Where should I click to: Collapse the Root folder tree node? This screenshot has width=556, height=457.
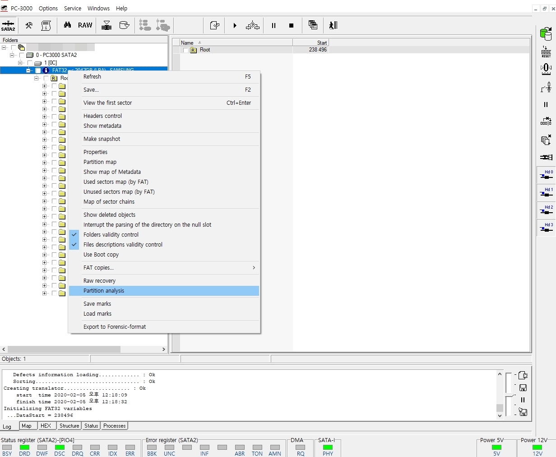click(x=37, y=78)
